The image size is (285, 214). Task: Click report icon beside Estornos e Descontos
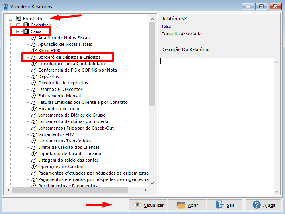[x=34, y=89]
